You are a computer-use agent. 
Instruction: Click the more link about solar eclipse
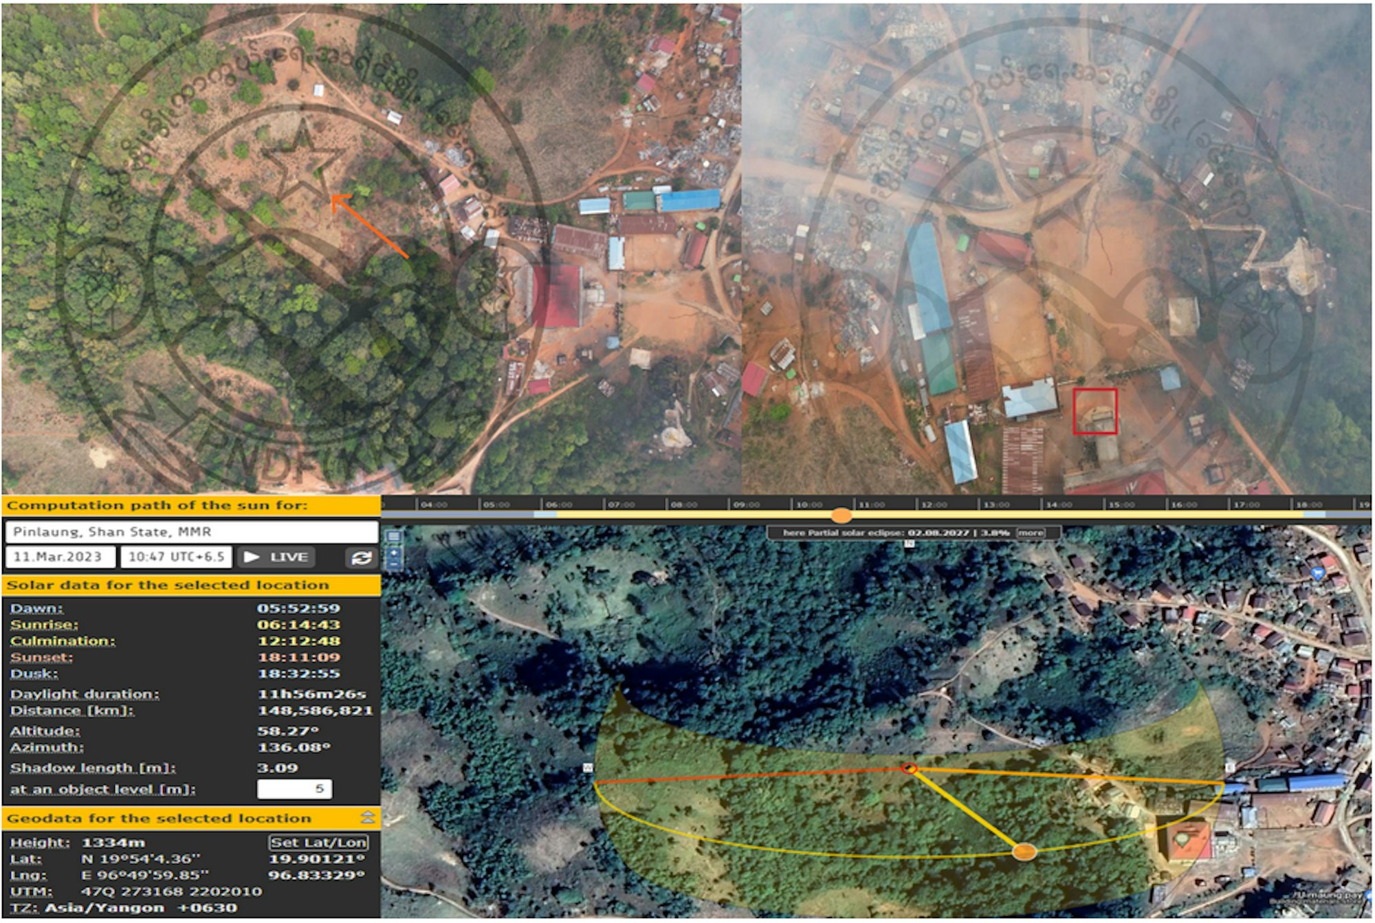point(1031,534)
